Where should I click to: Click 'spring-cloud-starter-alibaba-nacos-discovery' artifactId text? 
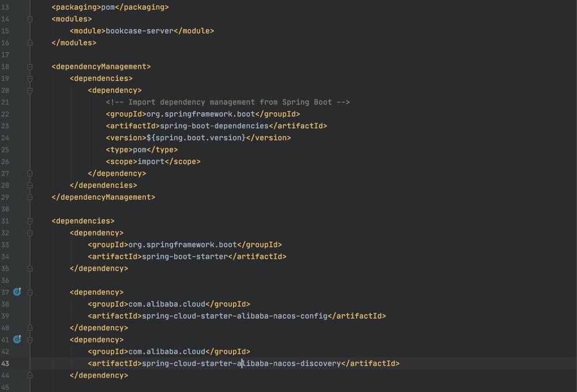(x=241, y=363)
